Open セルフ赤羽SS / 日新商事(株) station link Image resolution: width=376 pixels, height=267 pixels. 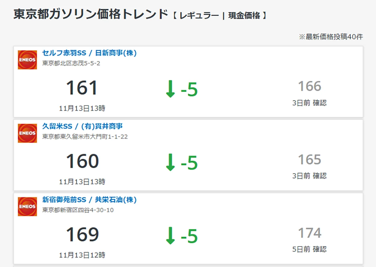[x=89, y=53]
